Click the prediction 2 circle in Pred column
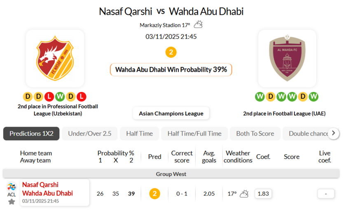This screenshot has height=212, width=346. [154, 194]
